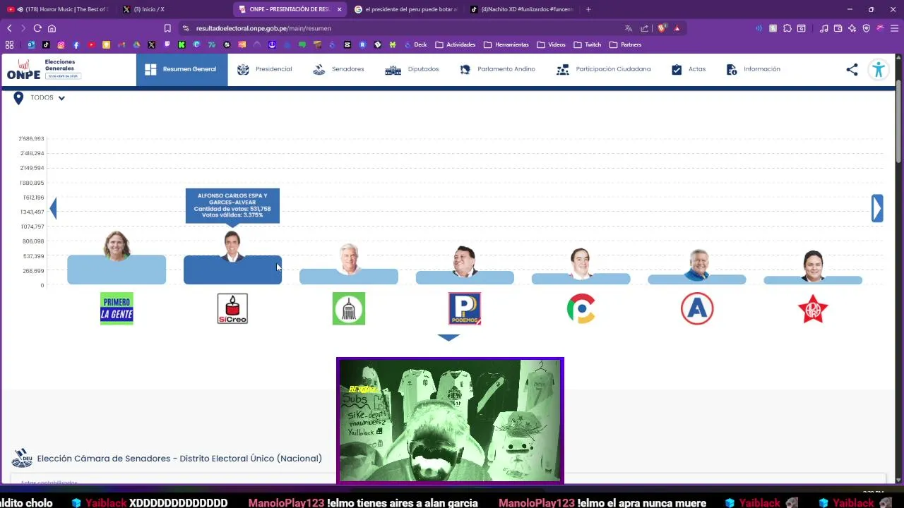Expand the TODOS location dropdown
The height and width of the screenshot is (508, 904).
47,98
